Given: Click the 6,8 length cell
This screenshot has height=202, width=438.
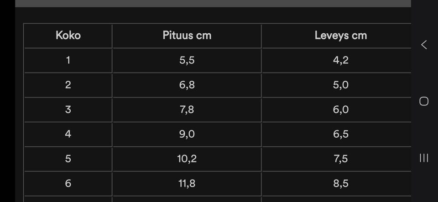Looking at the screenshot, I should click(x=187, y=85).
